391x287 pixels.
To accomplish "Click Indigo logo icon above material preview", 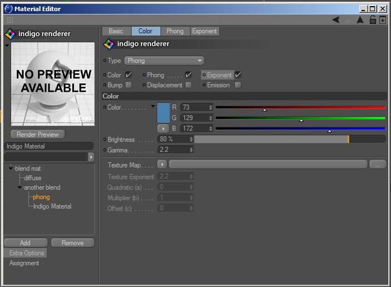I will point(10,34).
